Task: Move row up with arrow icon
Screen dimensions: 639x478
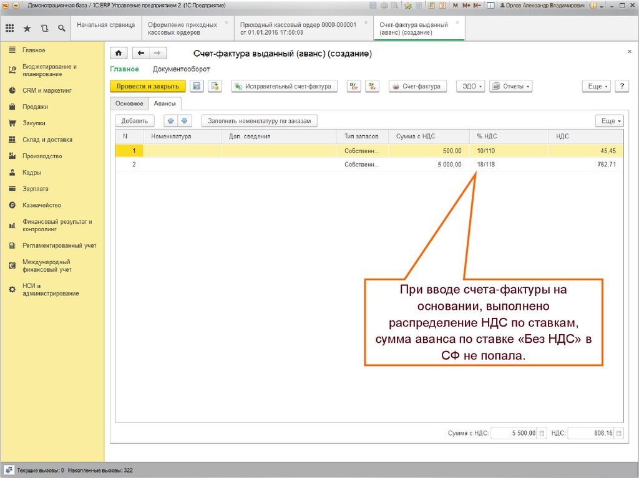Action: (x=171, y=121)
